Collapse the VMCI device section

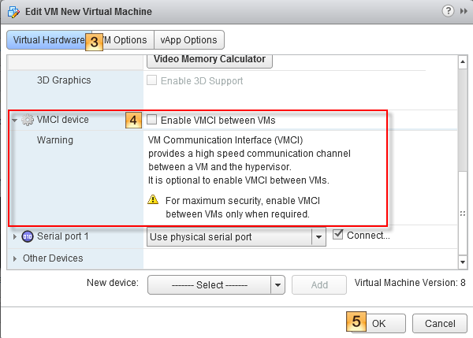[14, 121]
